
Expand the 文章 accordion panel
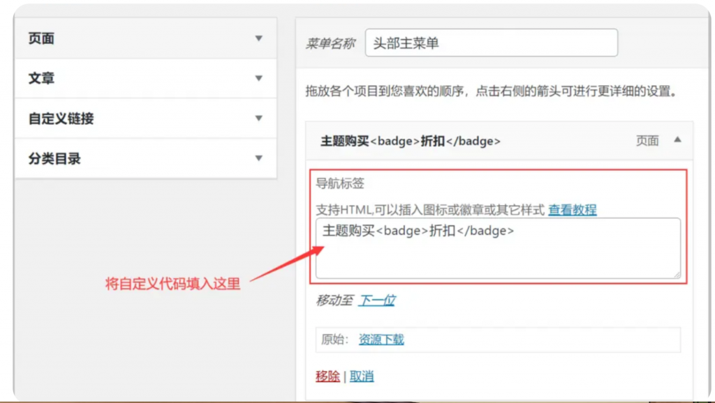(145, 78)
